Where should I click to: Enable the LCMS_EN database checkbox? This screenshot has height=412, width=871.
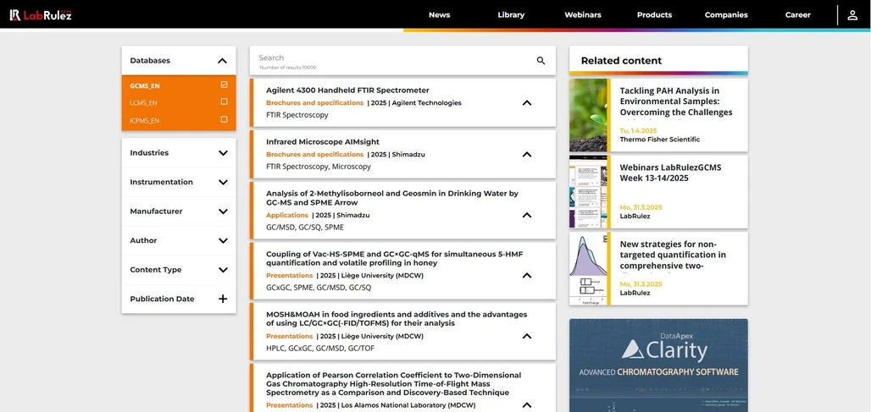224,102
